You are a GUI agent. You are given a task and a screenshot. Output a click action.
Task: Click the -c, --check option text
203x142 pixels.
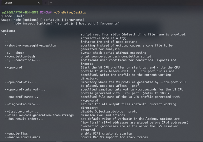[x=15, y=53]
